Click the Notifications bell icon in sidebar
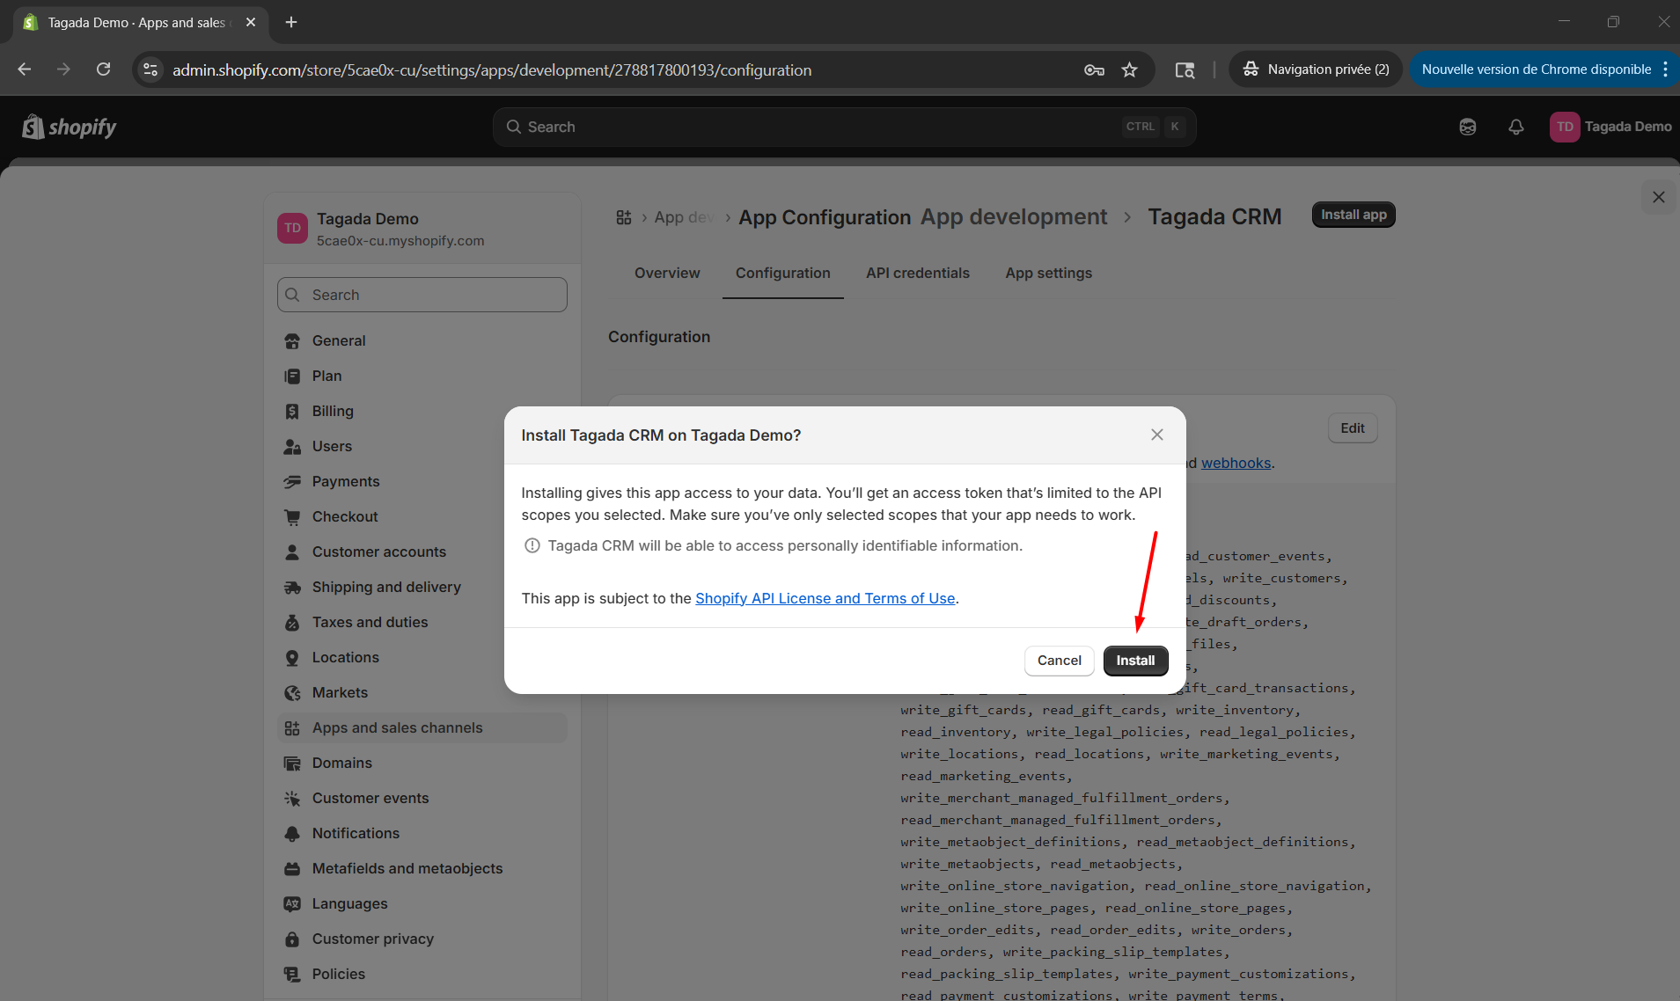The height and width of the screenshot is (1001, 1680). click(x=292, y=834)
